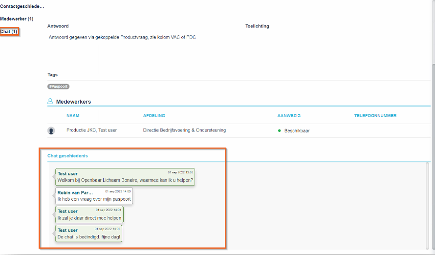Image resolution: width=435 pixels, height=255 pixels.
Task: Open the Medewerker (1) sidebar item
Action: (x=17, y=19)
